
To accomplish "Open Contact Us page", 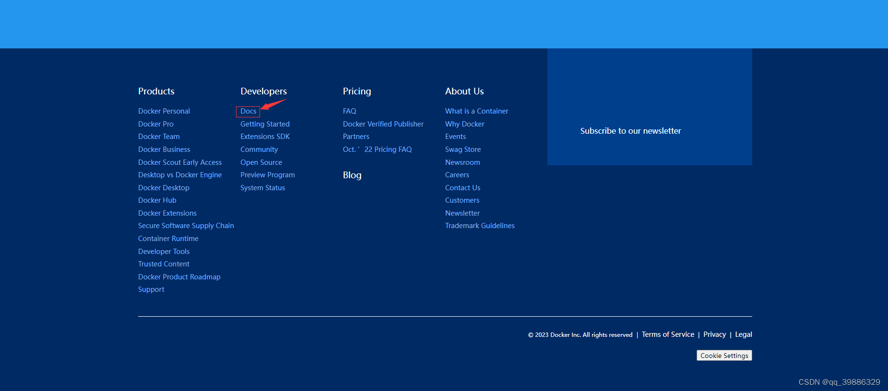I will point(462,188).
